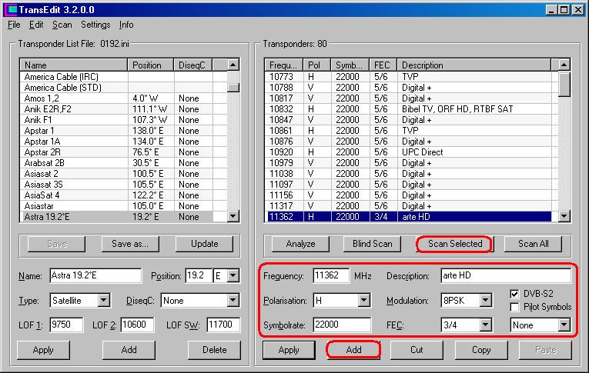
Task: Click the Symb... column header
Action: pos(350,65)
